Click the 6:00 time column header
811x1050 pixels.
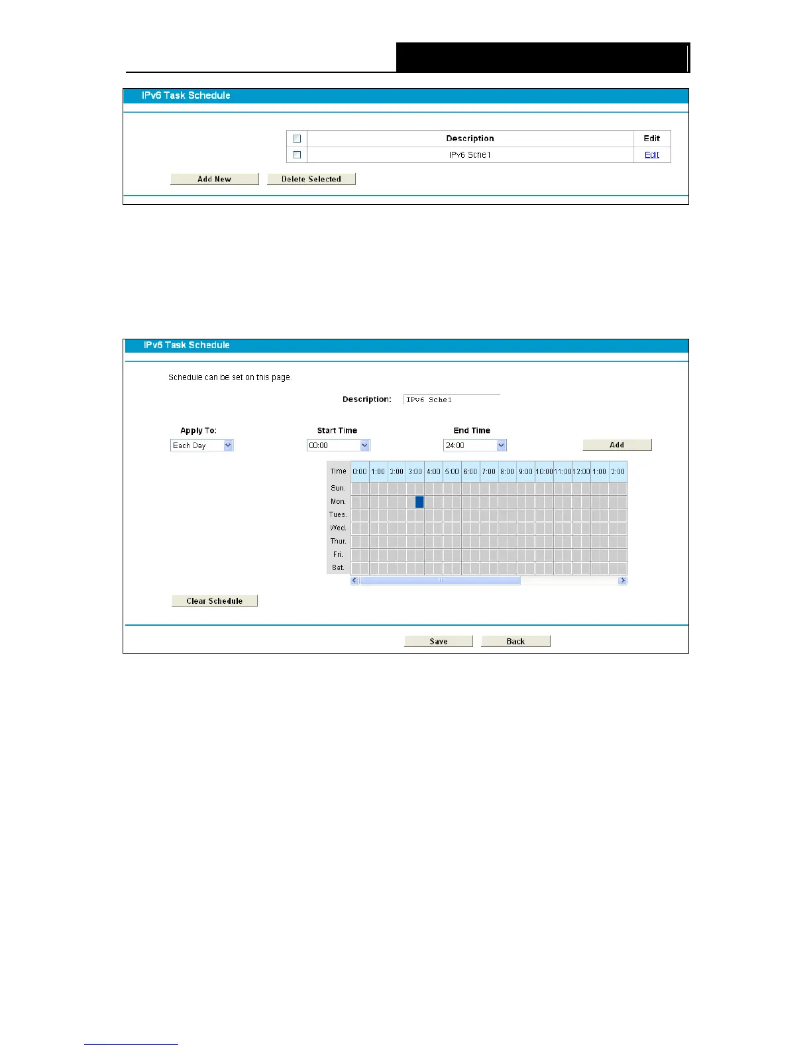470,471
